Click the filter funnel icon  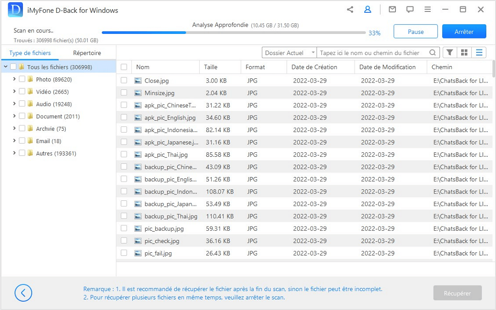(450, 53)
